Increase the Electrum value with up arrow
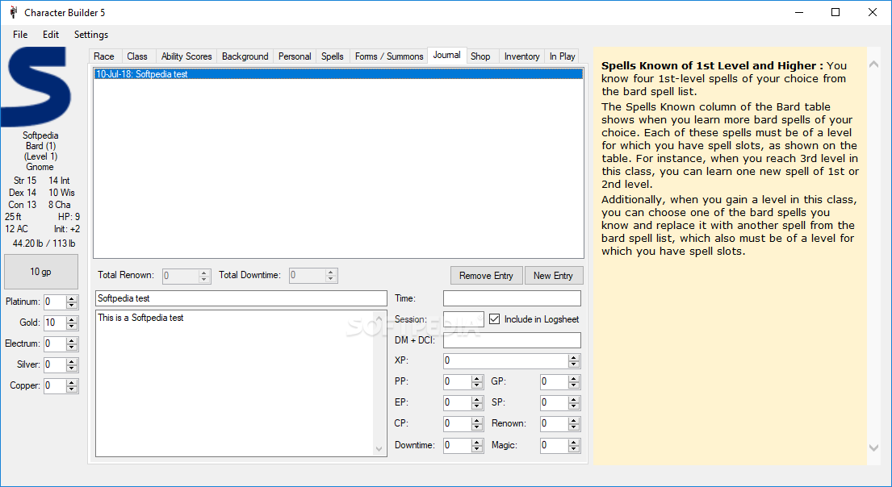892x487 pixels. coord(72,341)
